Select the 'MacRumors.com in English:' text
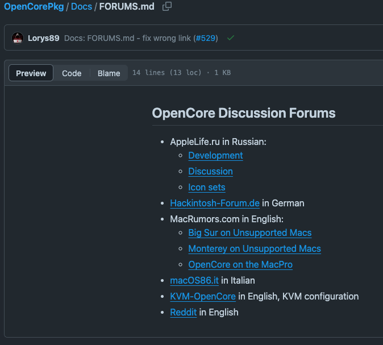This screenshot has height=345, width=383. pyautogui.click(x=227, y=219)
